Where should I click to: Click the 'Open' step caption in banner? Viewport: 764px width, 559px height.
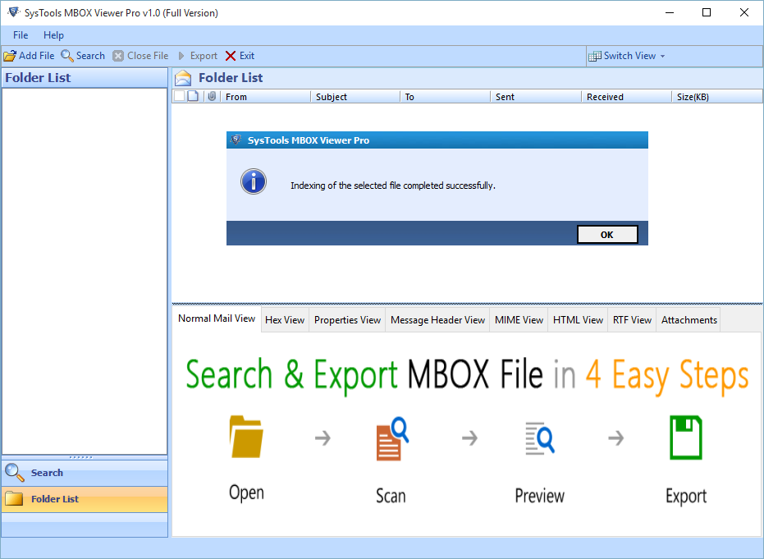(x=246, y=493)
